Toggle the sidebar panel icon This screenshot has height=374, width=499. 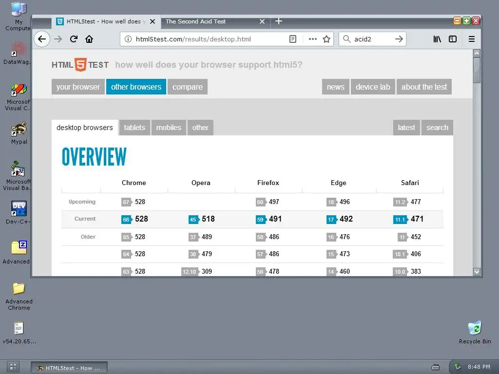(x=453, y=39)
